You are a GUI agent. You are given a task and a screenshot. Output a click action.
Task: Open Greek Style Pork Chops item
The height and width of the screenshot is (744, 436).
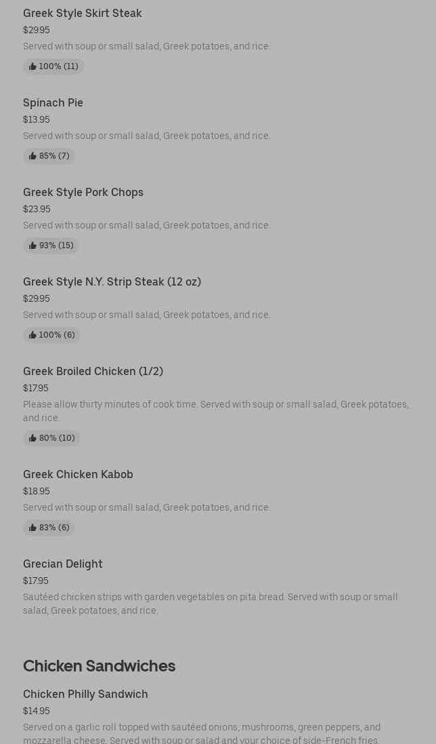pos(83,193)
